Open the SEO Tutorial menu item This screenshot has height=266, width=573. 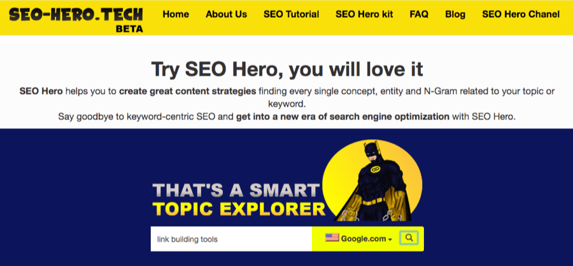291,14
